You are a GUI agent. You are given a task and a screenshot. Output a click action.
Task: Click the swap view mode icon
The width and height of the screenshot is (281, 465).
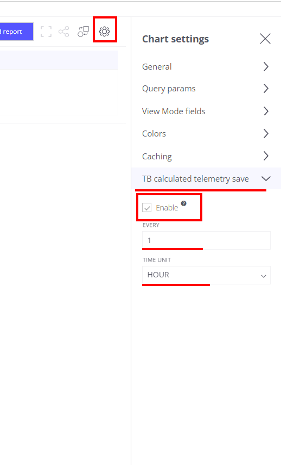[84, 32]
